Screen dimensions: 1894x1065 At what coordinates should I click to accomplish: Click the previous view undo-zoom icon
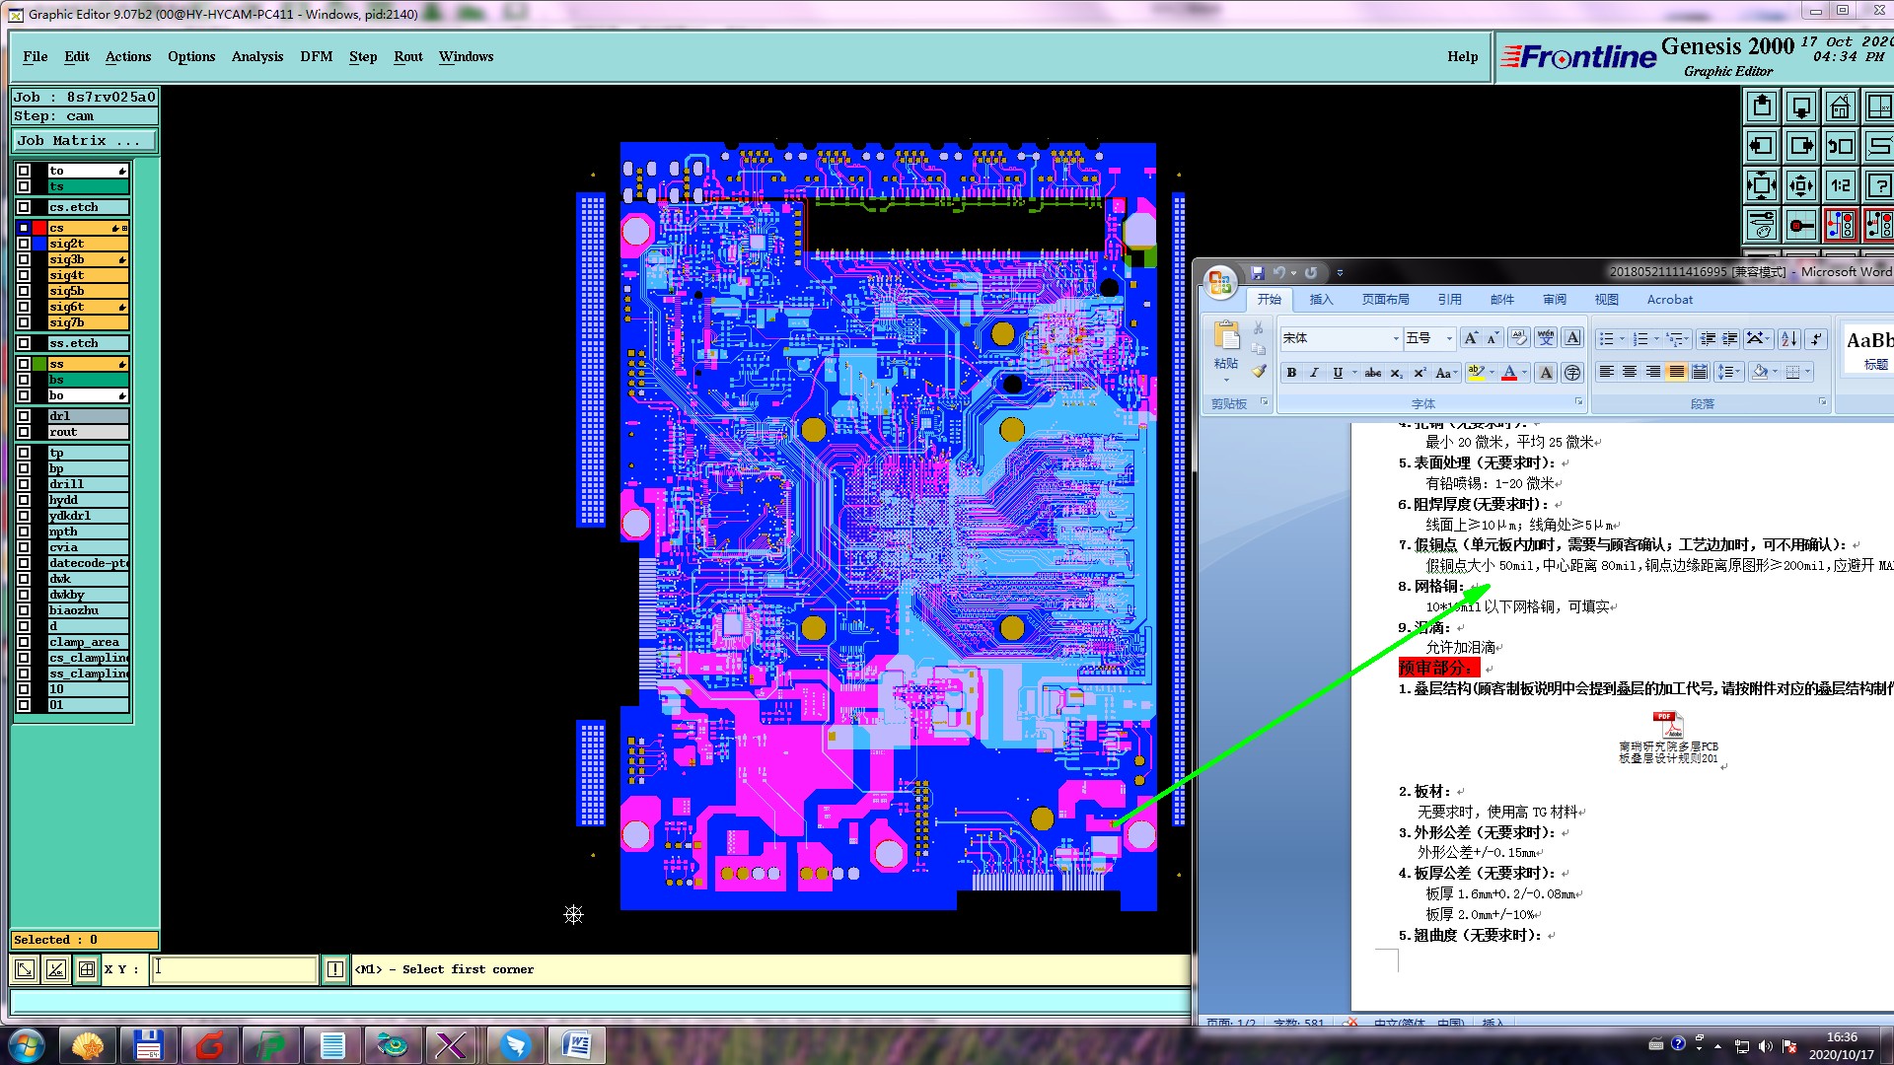1840,146
